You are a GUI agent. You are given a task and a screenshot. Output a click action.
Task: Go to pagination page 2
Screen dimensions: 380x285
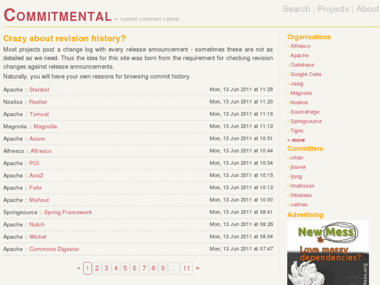tap(97, 268)
